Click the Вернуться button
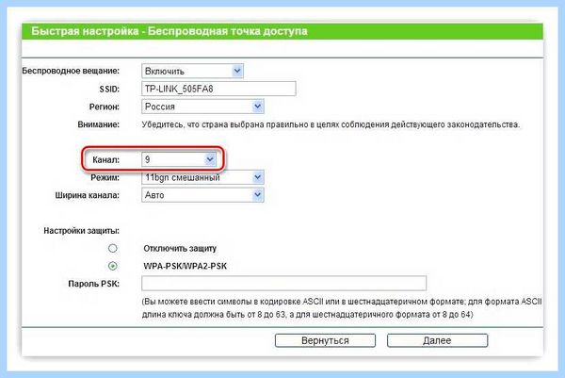This screenshot has width=565, height=378. 325,340
